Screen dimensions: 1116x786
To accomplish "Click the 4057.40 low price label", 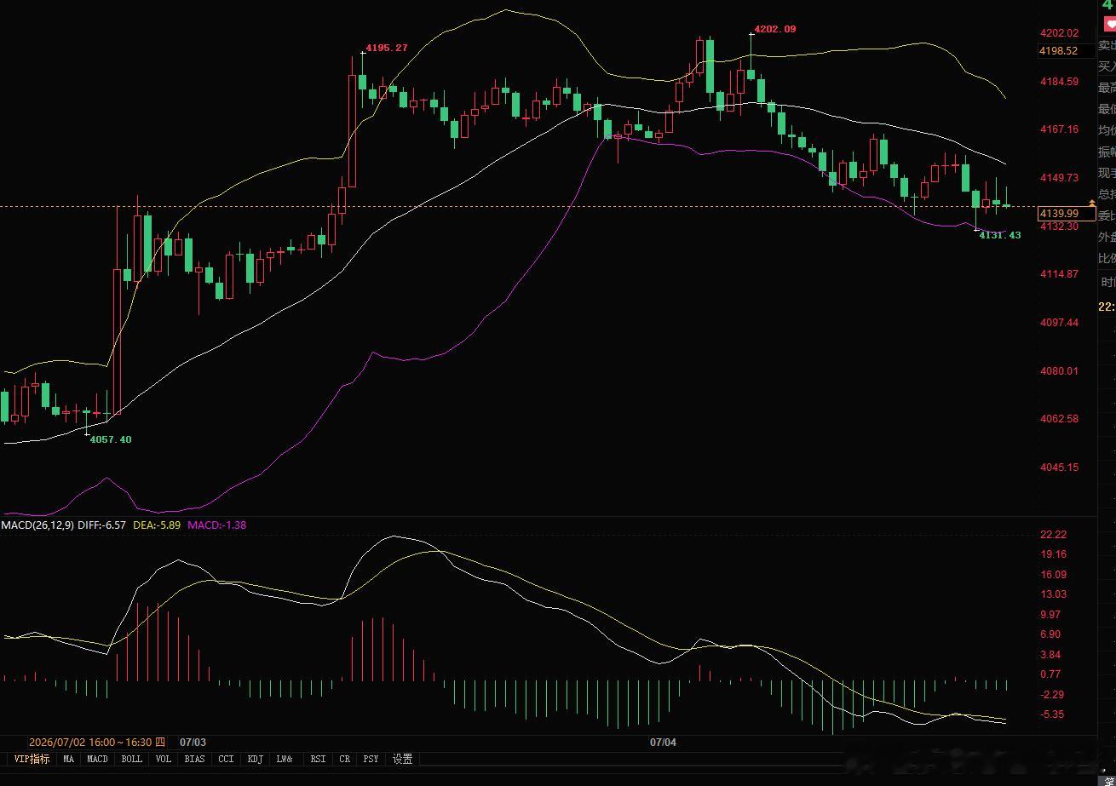I will tap(111, 439).
